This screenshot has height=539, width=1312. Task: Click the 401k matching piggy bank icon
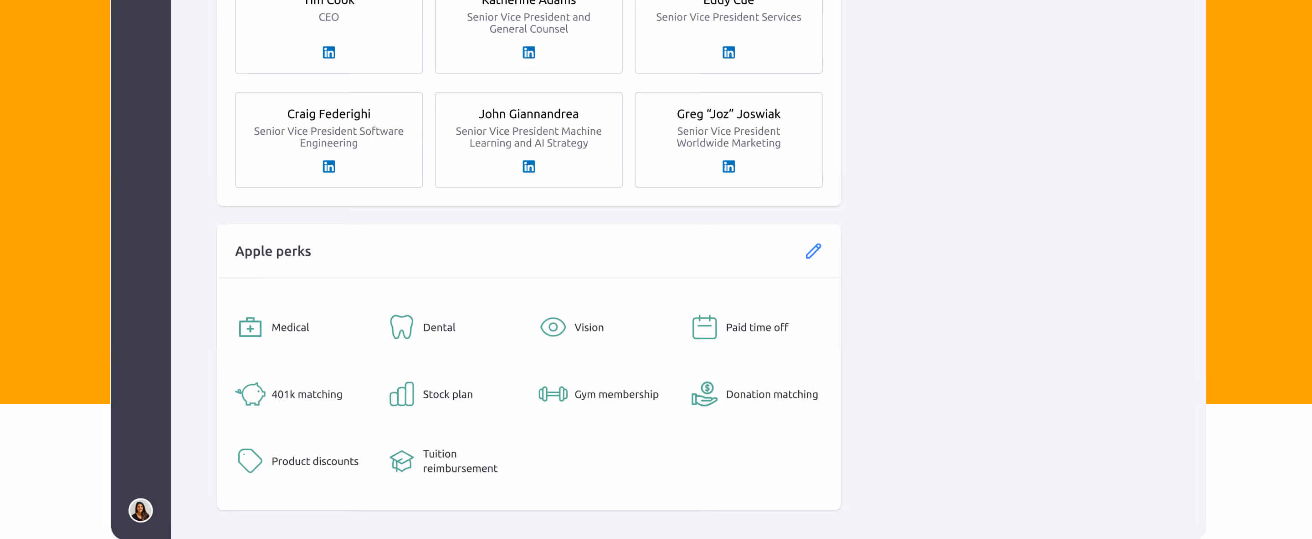coord(250,394)
